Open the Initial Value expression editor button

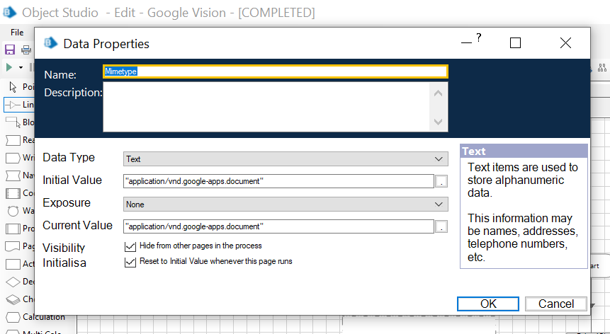pyautogui.click(x=441, y=181)
